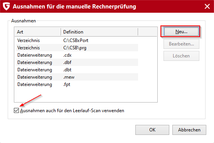Click the Bearbeiten... button

[181, 44]
